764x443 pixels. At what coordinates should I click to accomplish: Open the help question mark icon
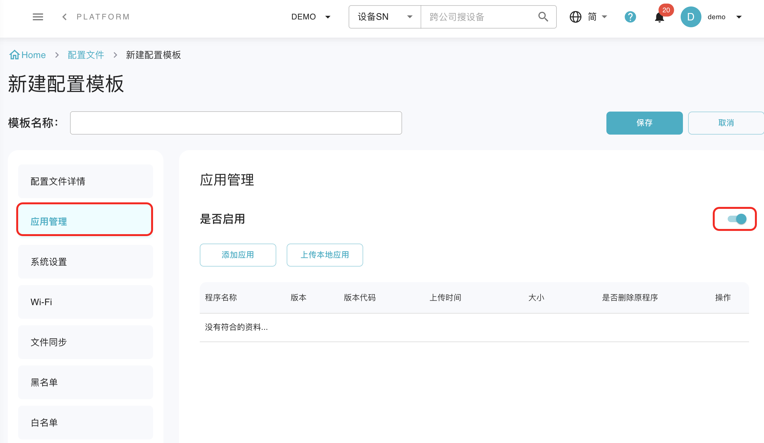[x=630, y=17]
